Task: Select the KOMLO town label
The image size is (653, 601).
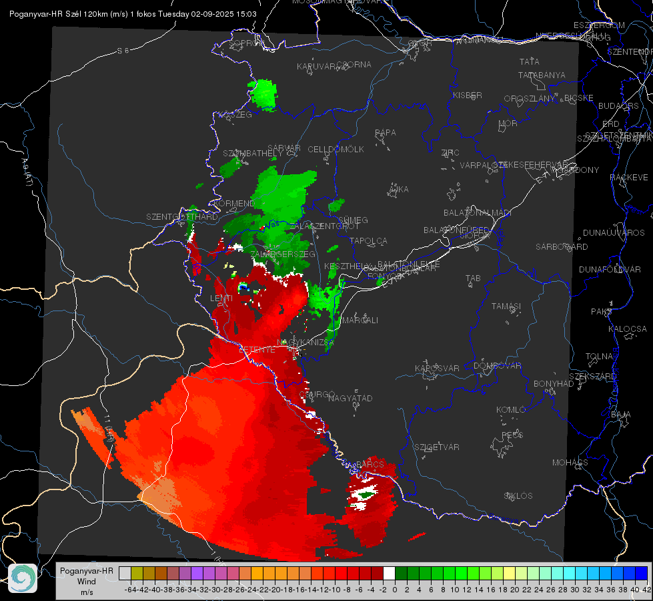Action: coord(511,410)
